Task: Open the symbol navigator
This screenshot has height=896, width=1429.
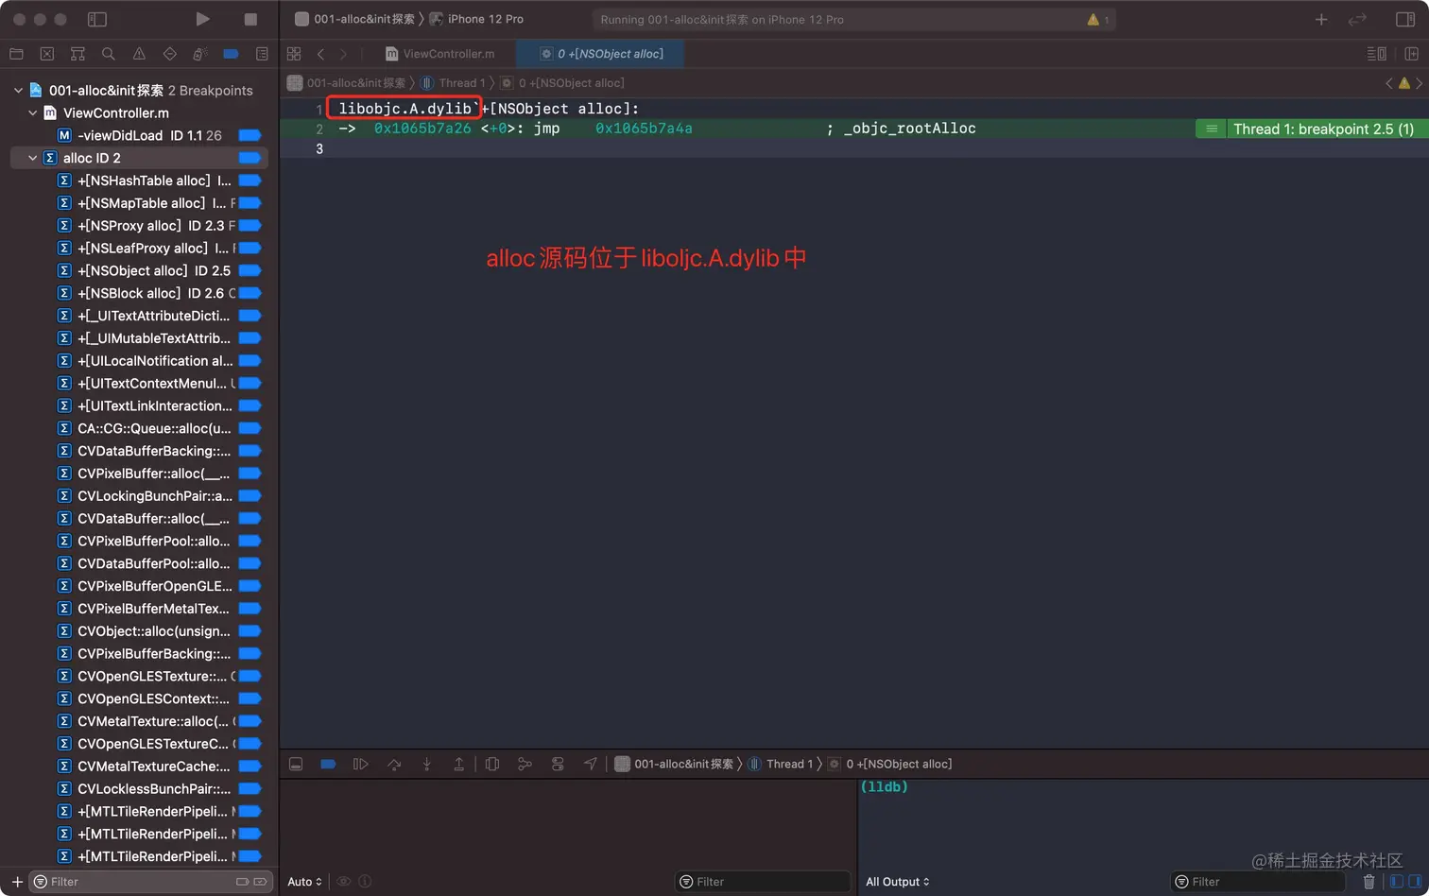Action: 77,54
